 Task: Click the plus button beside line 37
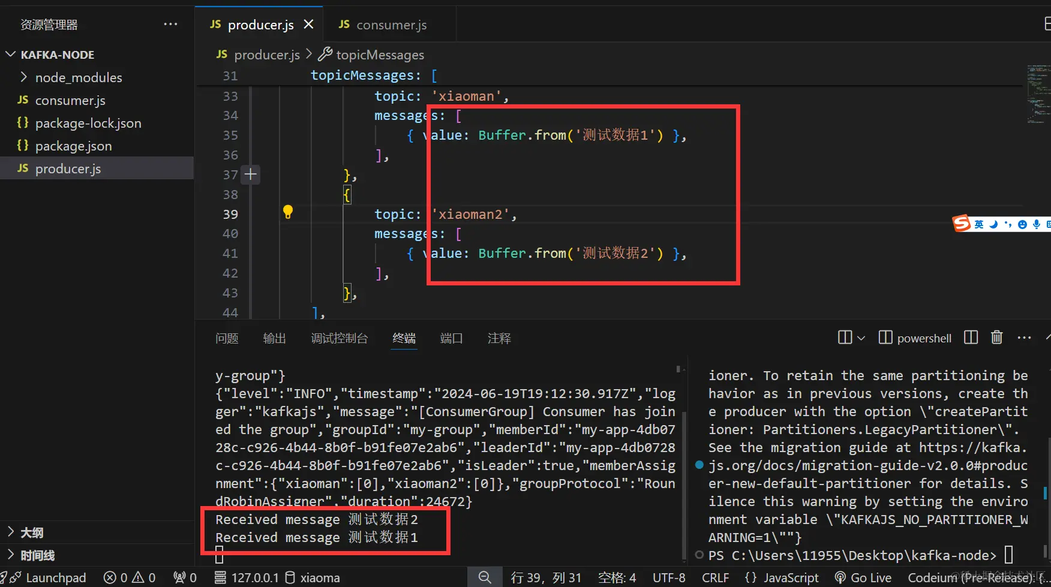(x=251, y=174)
